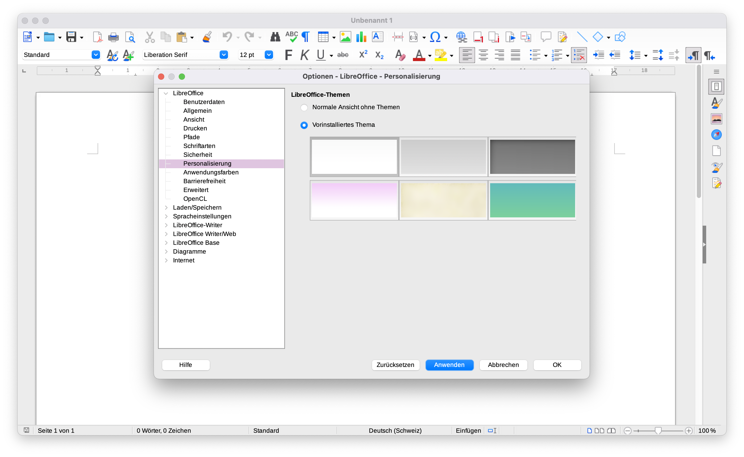The width and height of the screenshot is (744, 457).
Task: Select Normale Ansicht ohne Themen option
Action: [304, 107]
